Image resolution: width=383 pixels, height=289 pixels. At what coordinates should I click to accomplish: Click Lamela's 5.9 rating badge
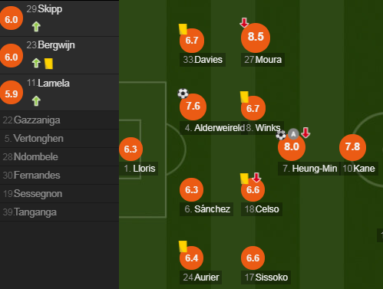12,93
